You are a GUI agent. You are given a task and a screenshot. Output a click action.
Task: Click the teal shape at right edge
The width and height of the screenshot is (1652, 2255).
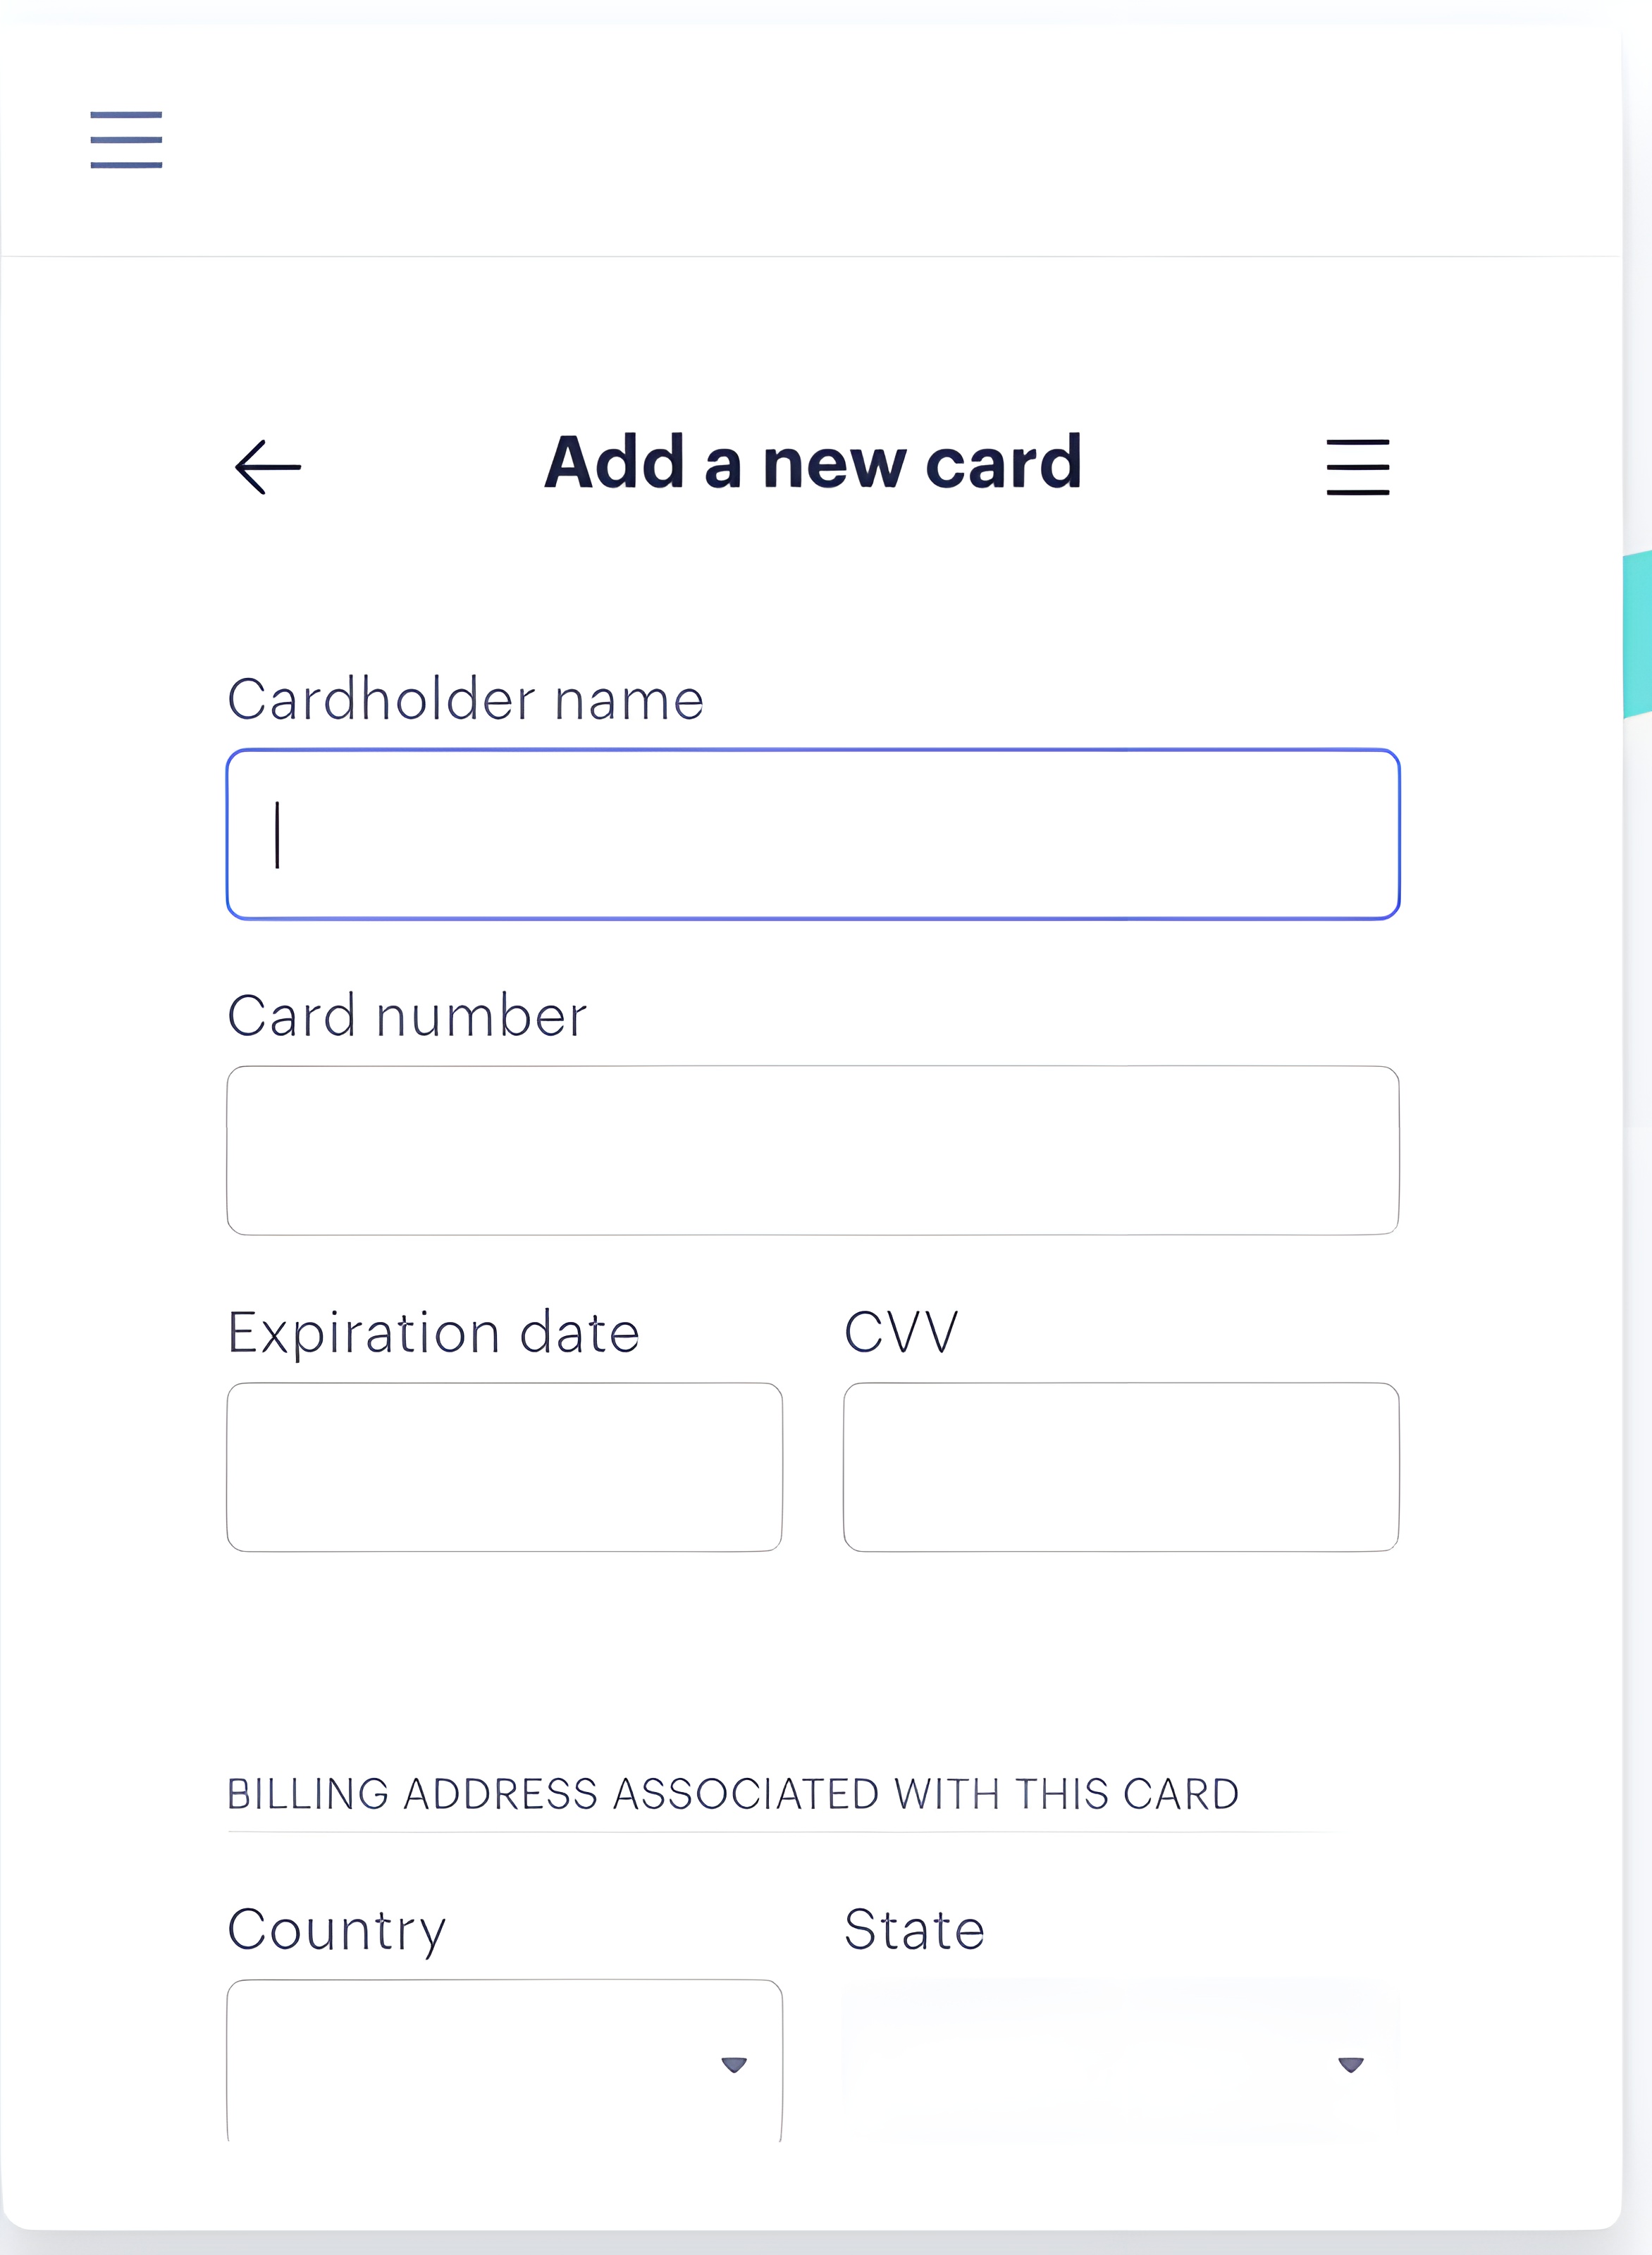[1637, 634]
